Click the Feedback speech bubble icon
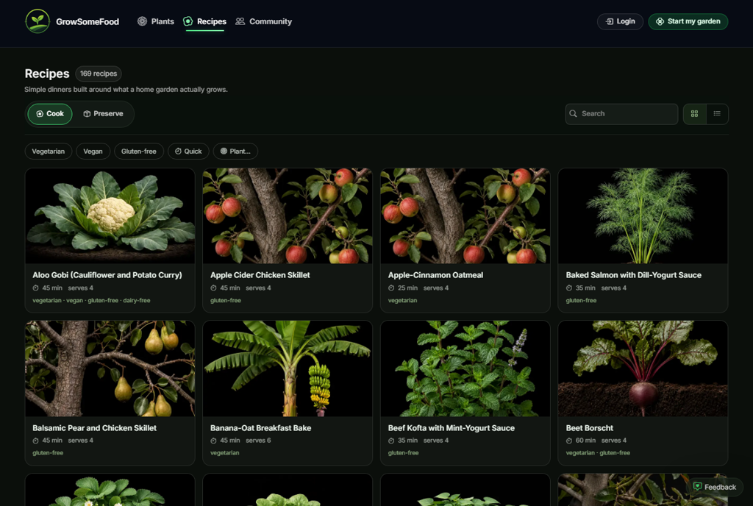 [698, 487]
